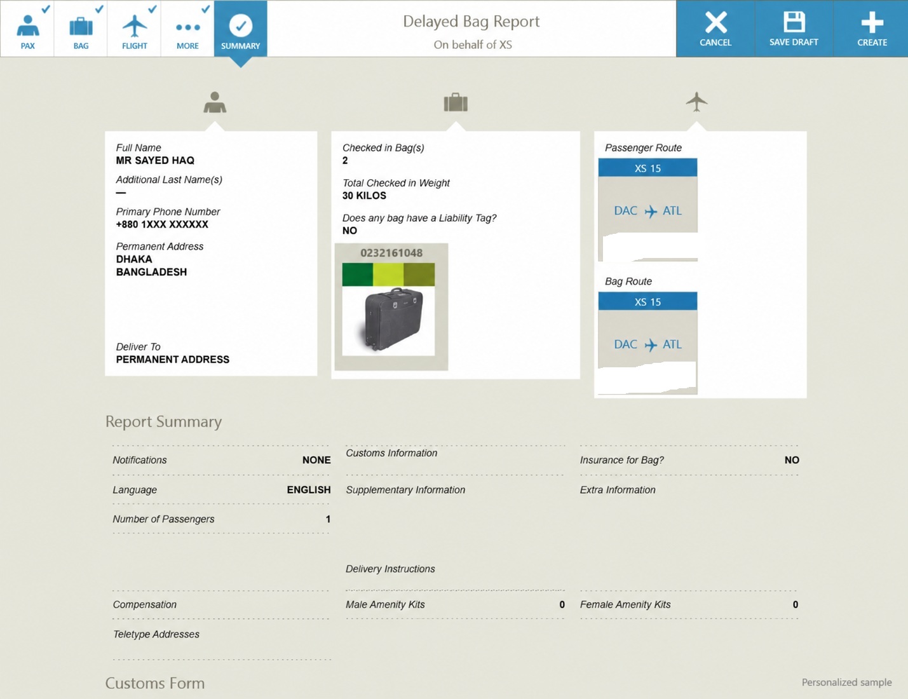This screenshot has width=908, height=699.
Task: Click the Notifications NONE value
Action: pyautogui.click(x=316, y=460)
